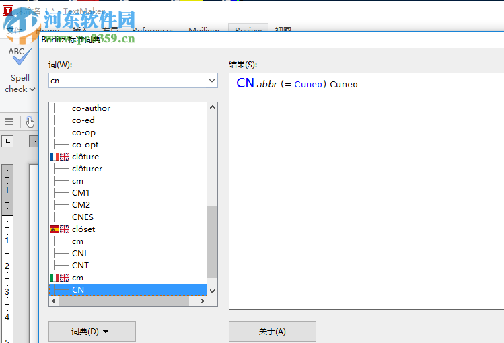Select the French-English clôture entry
This screenshot has height=343, width=504.
85,157
